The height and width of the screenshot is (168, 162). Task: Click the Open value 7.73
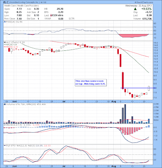(19, 9)
